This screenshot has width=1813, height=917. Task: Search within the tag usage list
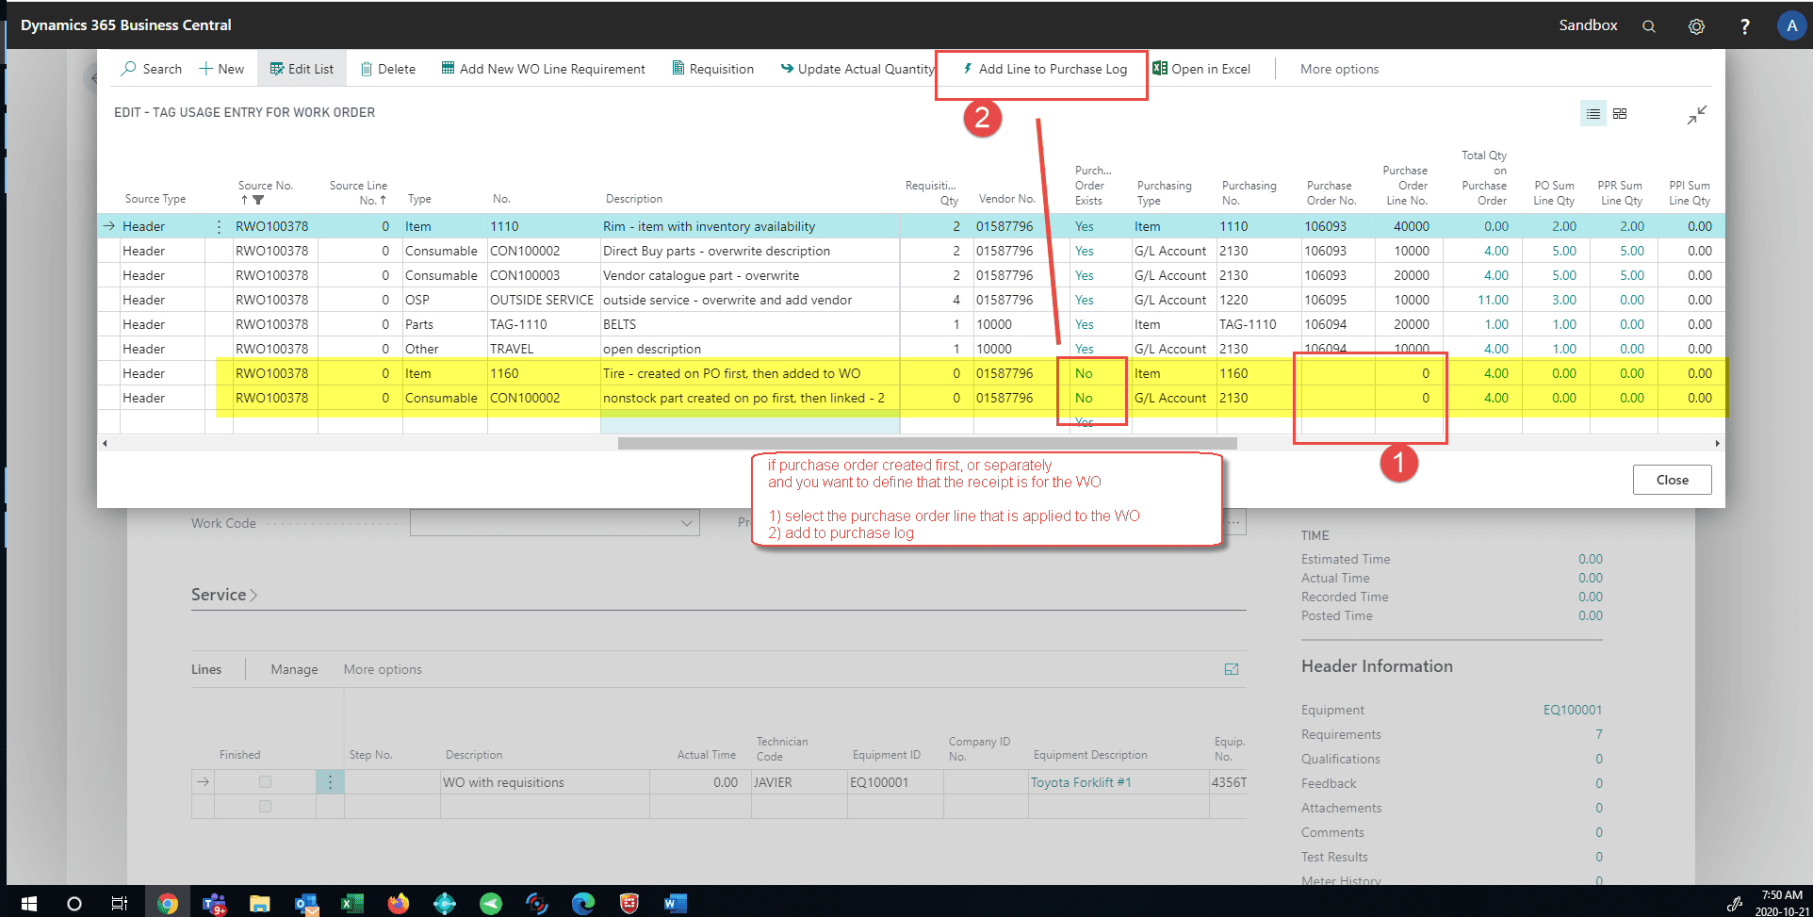(x=152, y=69)
